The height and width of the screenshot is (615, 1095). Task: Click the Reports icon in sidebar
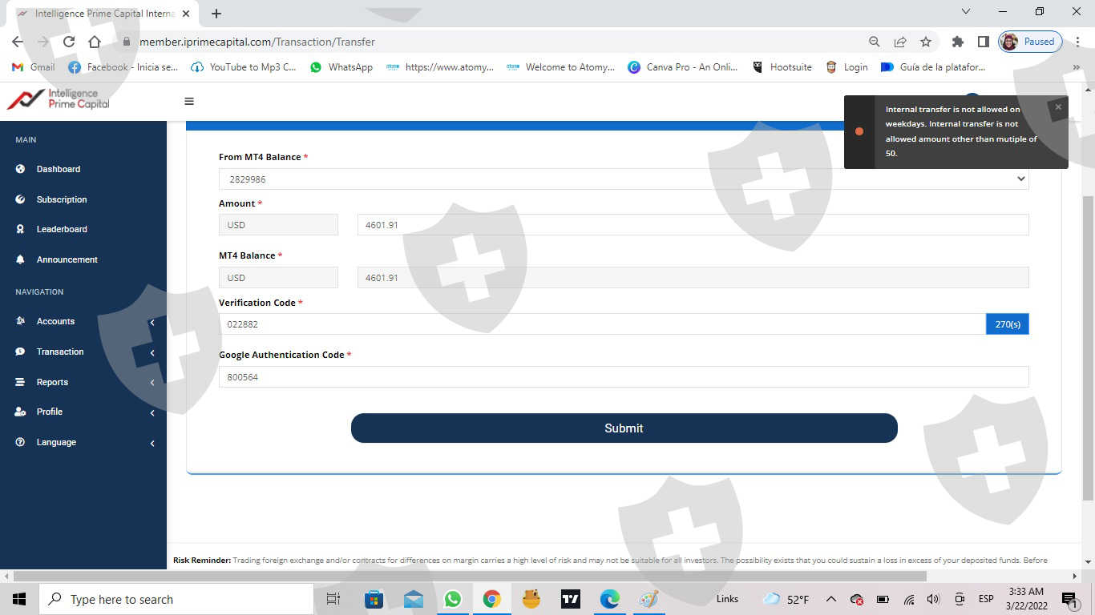coord(20,382)
